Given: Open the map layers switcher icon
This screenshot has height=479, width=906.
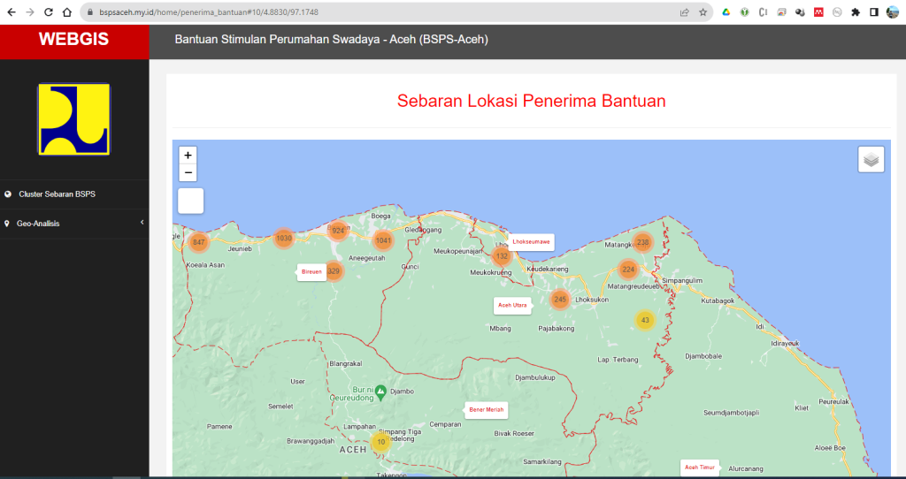Looking at the screenshot, I should point(871,159).
